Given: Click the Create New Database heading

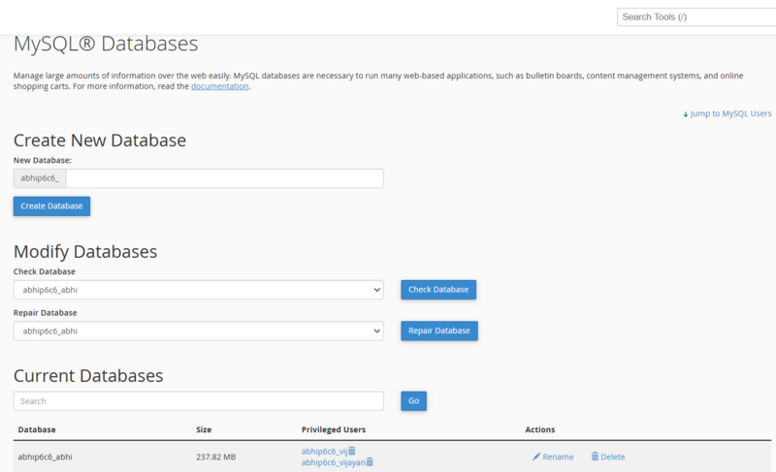Looking at the screenshot, I should 100,141.
